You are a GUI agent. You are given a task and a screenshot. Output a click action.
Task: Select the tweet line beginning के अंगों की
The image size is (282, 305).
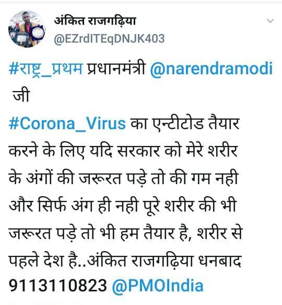pos(123,177)
